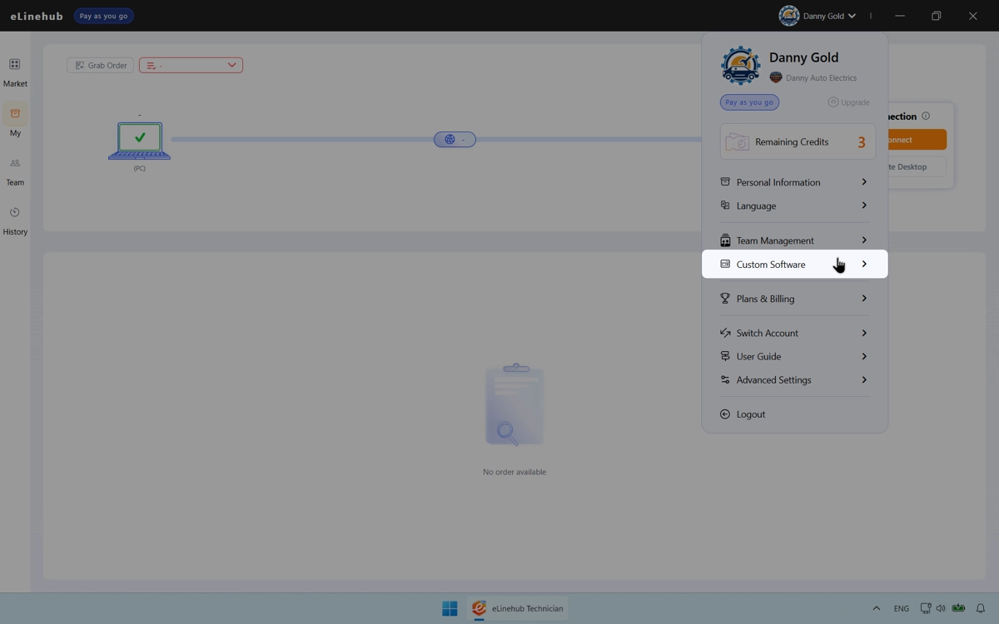This screenshot has width=999, height=624.
Task: Click the Pay as you go badge in title bar
Action: click(x=103, y=16)
